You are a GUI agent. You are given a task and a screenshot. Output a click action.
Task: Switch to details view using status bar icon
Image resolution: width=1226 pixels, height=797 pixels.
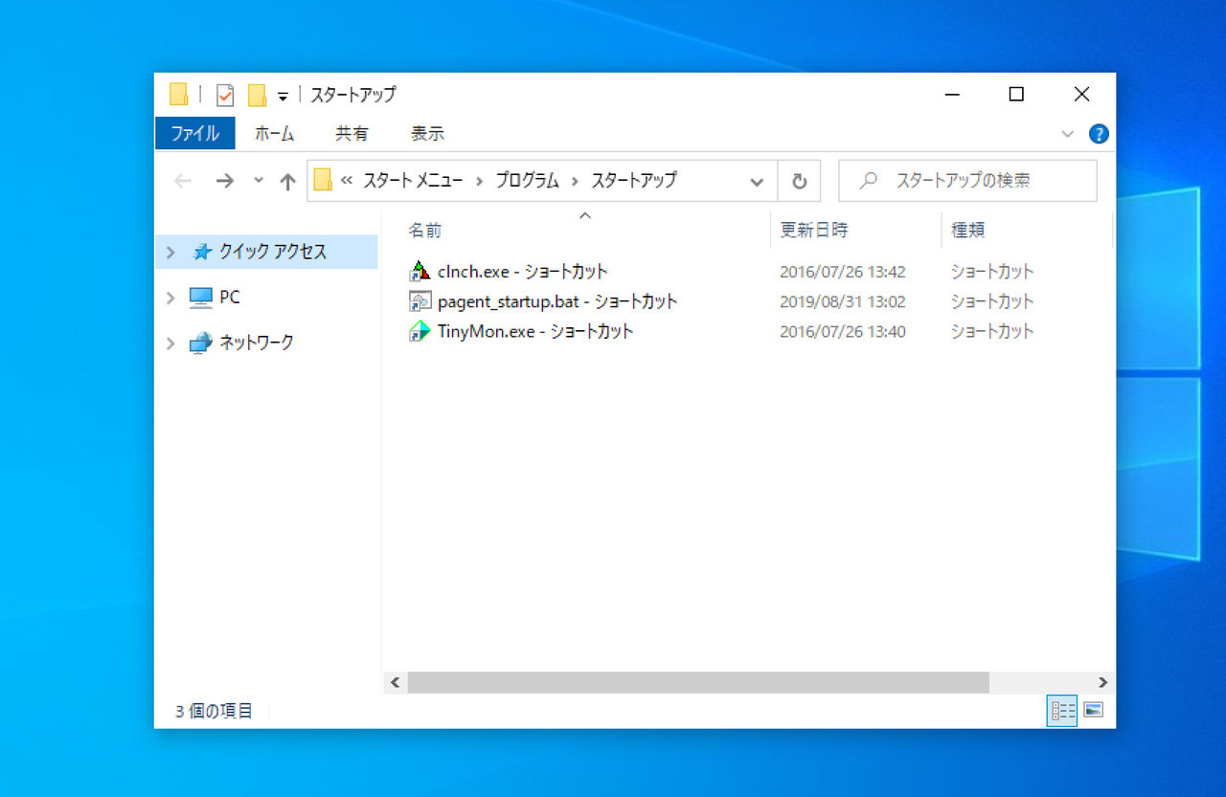pyautogui.click(x=1062, y=711)
